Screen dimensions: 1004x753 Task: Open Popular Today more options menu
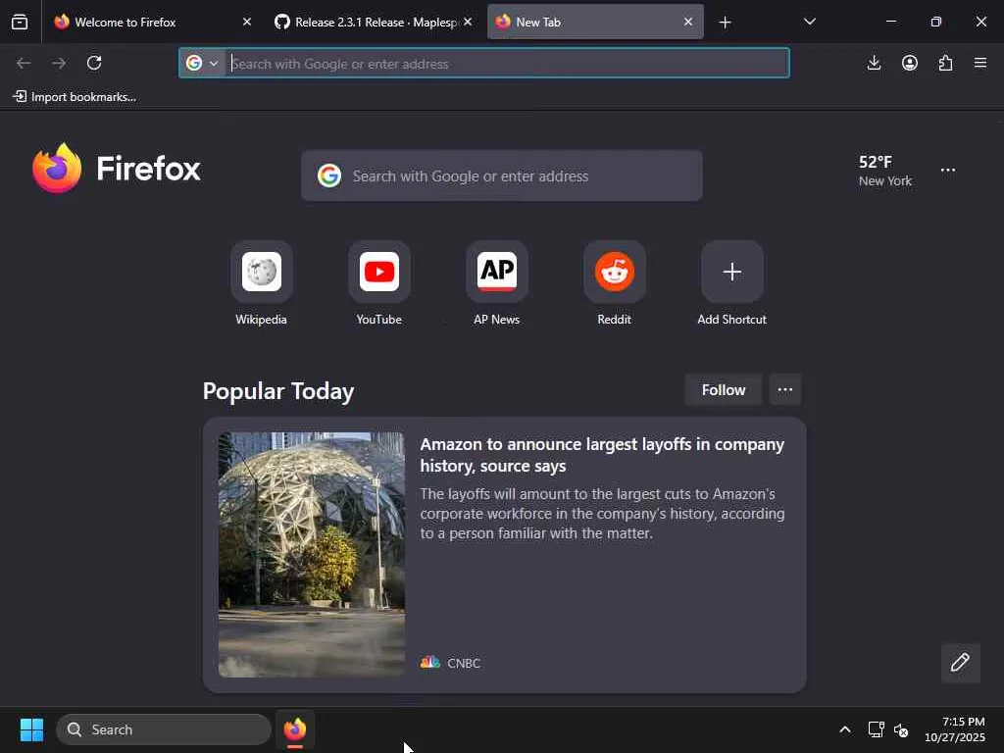tap(785, 390)
